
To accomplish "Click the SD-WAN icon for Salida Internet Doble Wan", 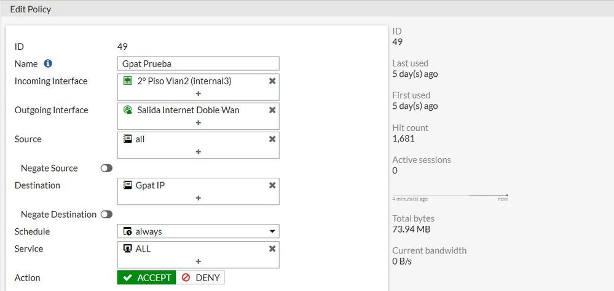I will tap(128, 110).
